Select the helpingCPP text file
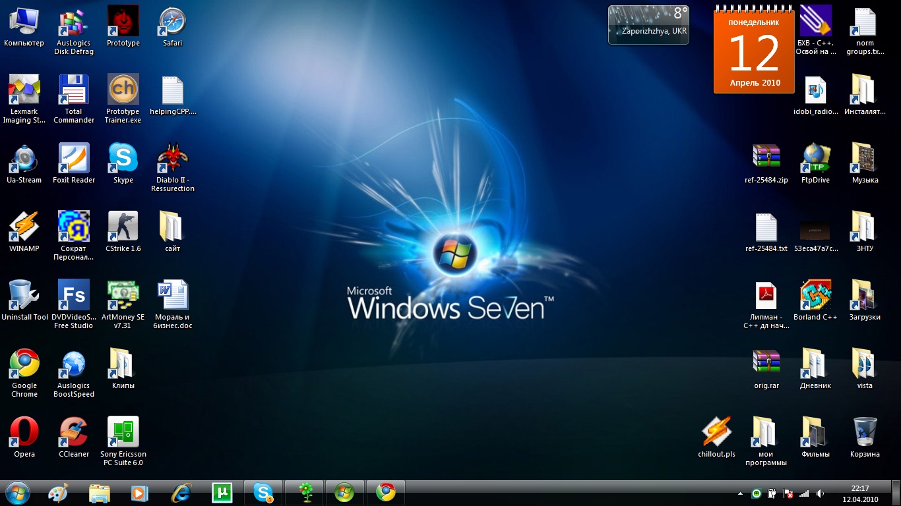Image resolution: width=901 pixels, height=506 pixels. [x=172, y=95]
